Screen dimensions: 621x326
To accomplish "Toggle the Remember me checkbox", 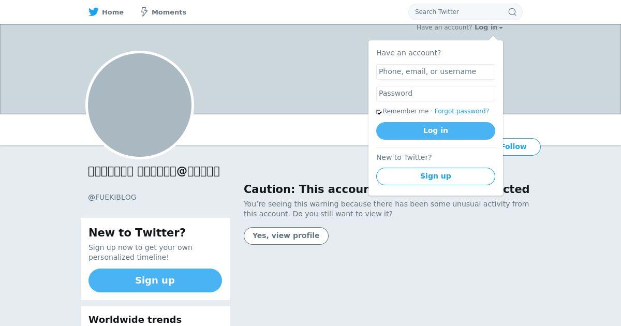I will click(x=379, y=112).
